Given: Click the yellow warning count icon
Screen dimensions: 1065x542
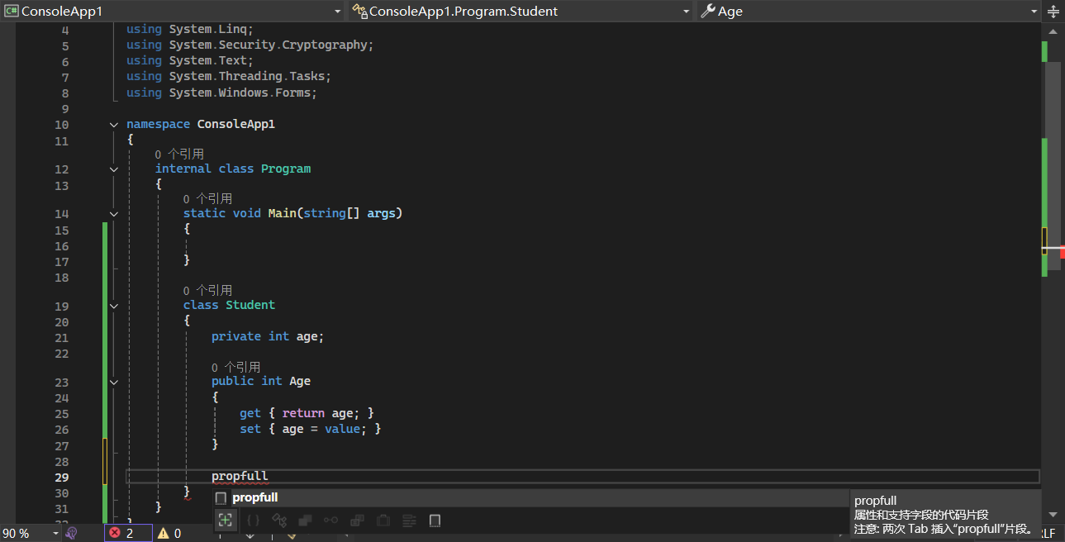Looking at the screenshot, I should tap(164, 533).
